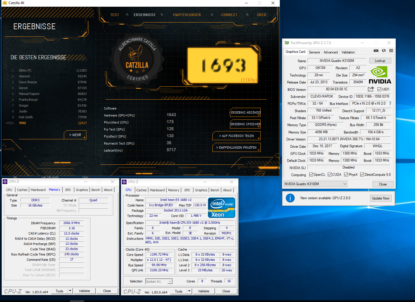Viewport: 415px width, 302px height.
Task: Click the Rob Smith leaderboard entry
Action: click(49, 117)
